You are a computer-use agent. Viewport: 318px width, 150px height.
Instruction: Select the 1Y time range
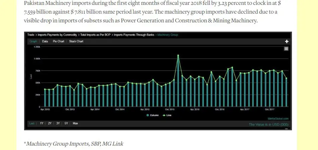click(42, 123)
